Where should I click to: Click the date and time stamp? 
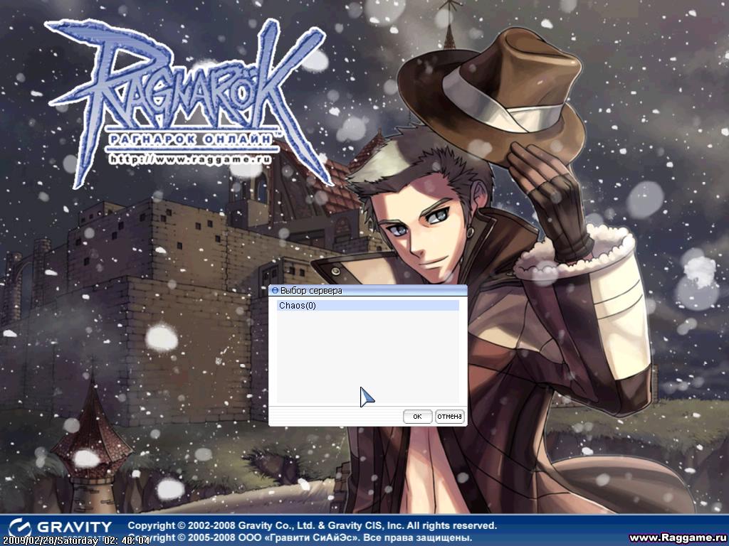[x=76, y=540]
